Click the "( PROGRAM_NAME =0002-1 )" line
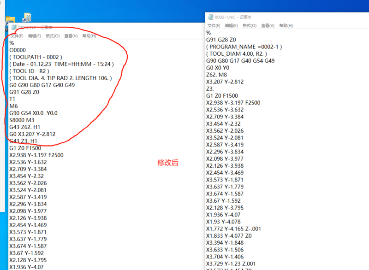Image resolution: width=369 pixels, height=270 pixels. point(244,47)
